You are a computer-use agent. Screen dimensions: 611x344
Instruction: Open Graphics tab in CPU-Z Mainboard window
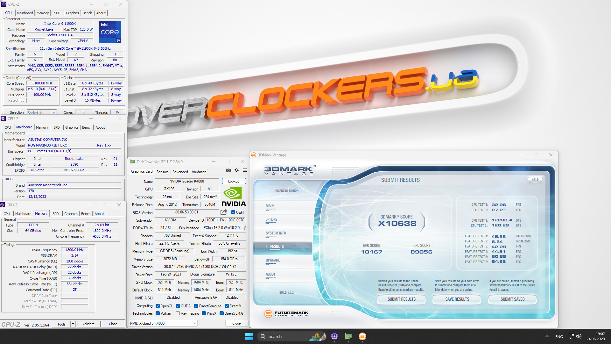click(x=72, y=127)
